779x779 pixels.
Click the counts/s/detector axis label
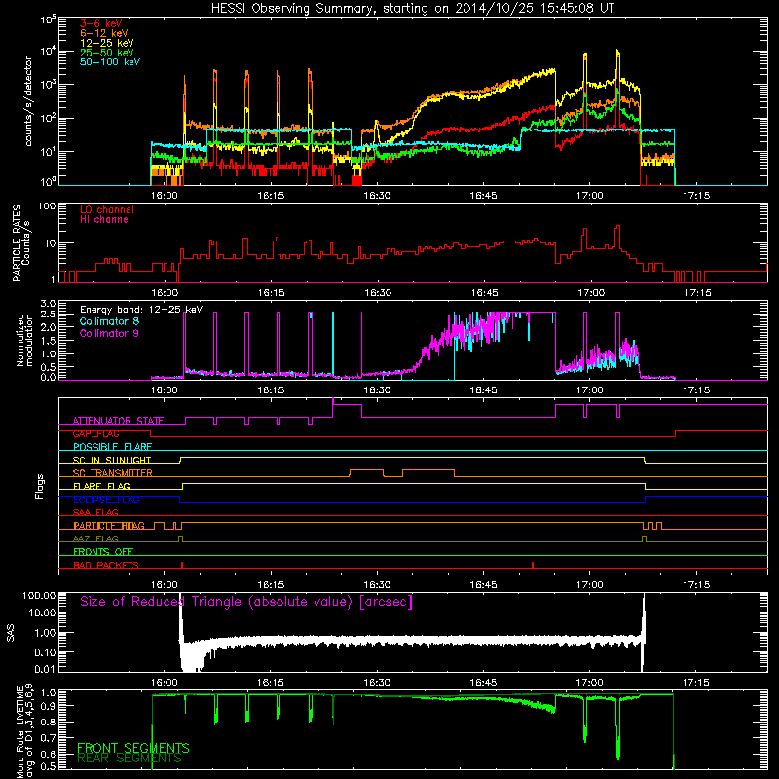click(28, 101)
